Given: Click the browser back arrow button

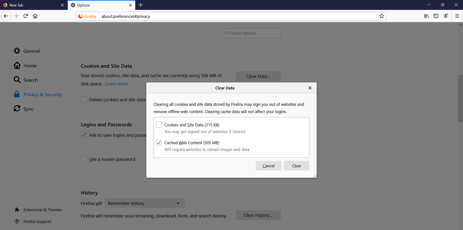Looking at the screenshot, I should click(6, 16).
